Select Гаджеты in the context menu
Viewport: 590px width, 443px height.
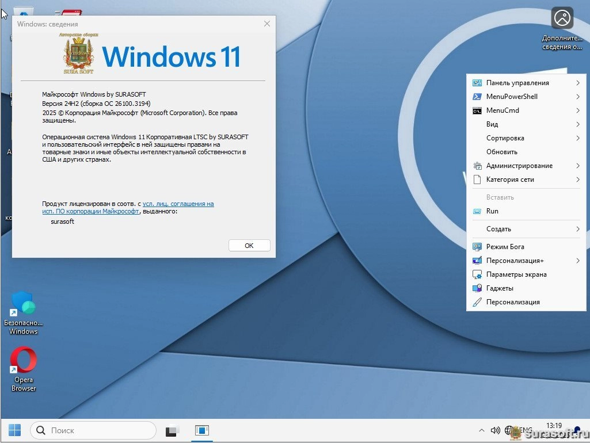point(499,288)
